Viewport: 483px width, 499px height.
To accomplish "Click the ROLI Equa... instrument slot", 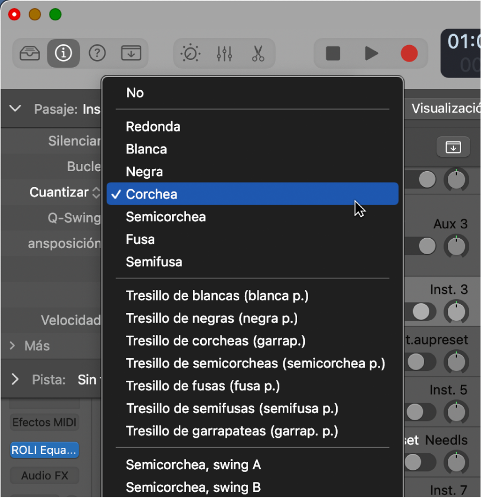I will [x=44, y=450].
